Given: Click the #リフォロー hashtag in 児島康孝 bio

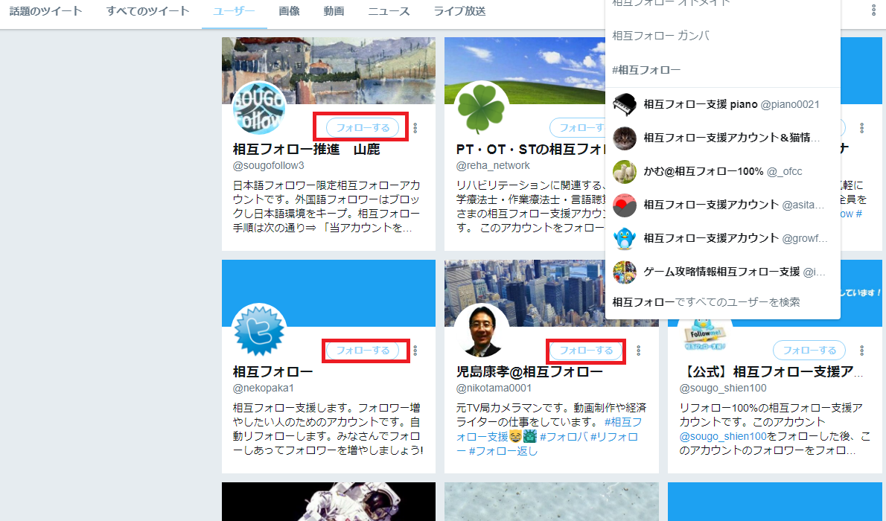Looking at the screenshot, I should [547, 444].
